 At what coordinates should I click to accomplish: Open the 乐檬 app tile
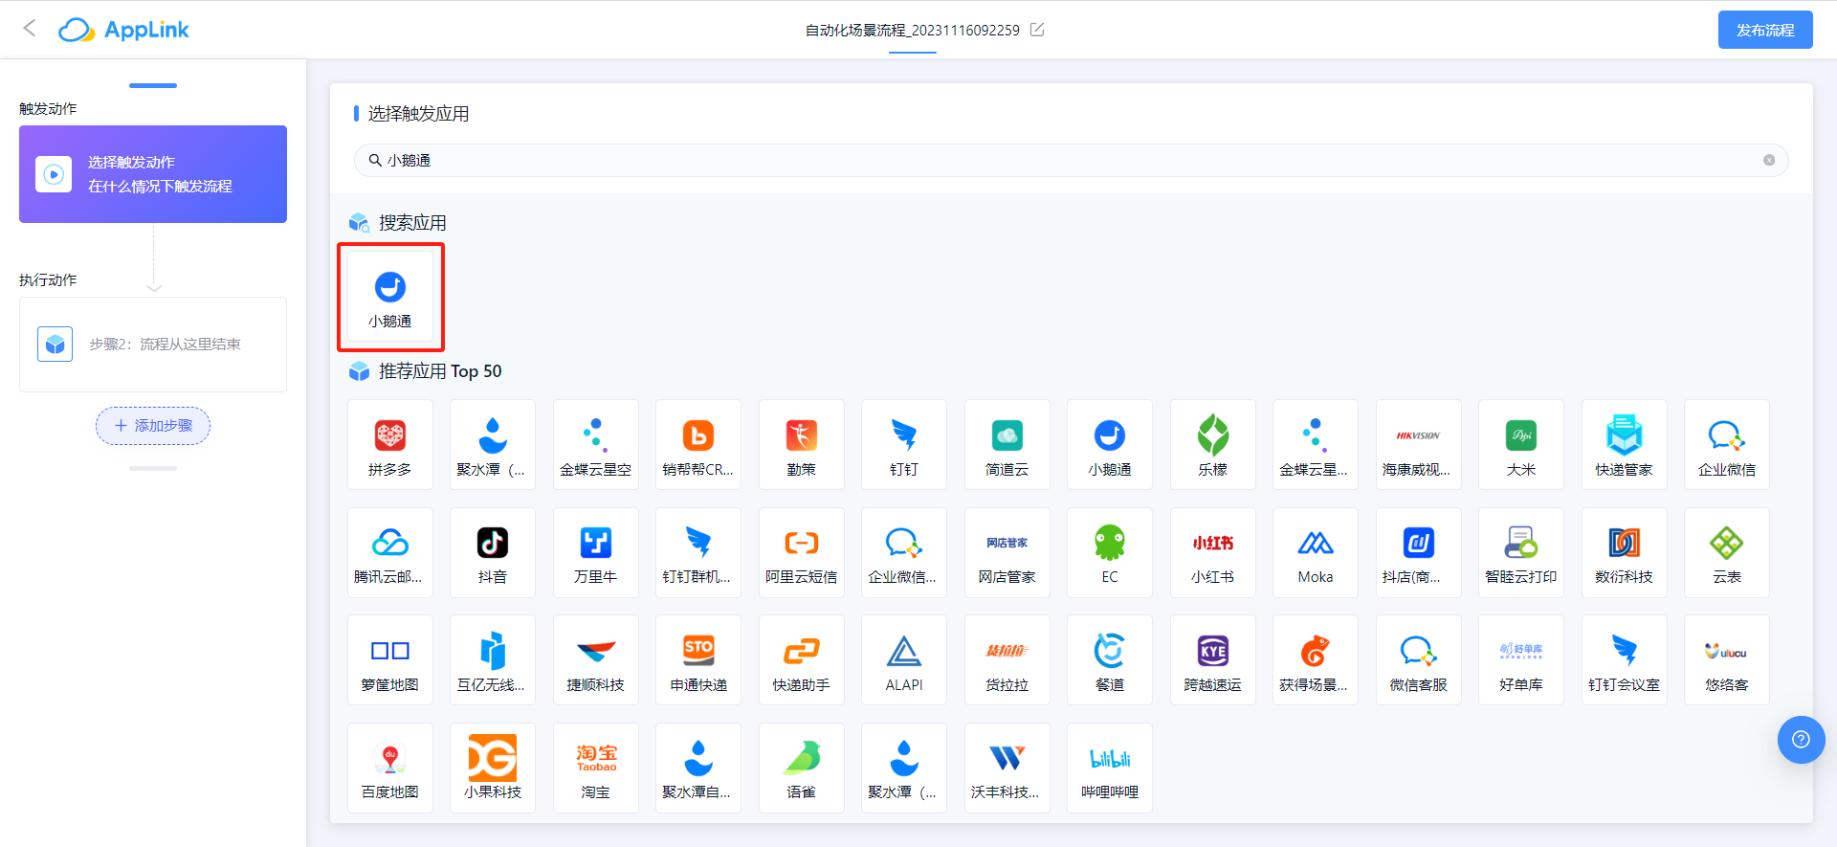pos(1213,445)
